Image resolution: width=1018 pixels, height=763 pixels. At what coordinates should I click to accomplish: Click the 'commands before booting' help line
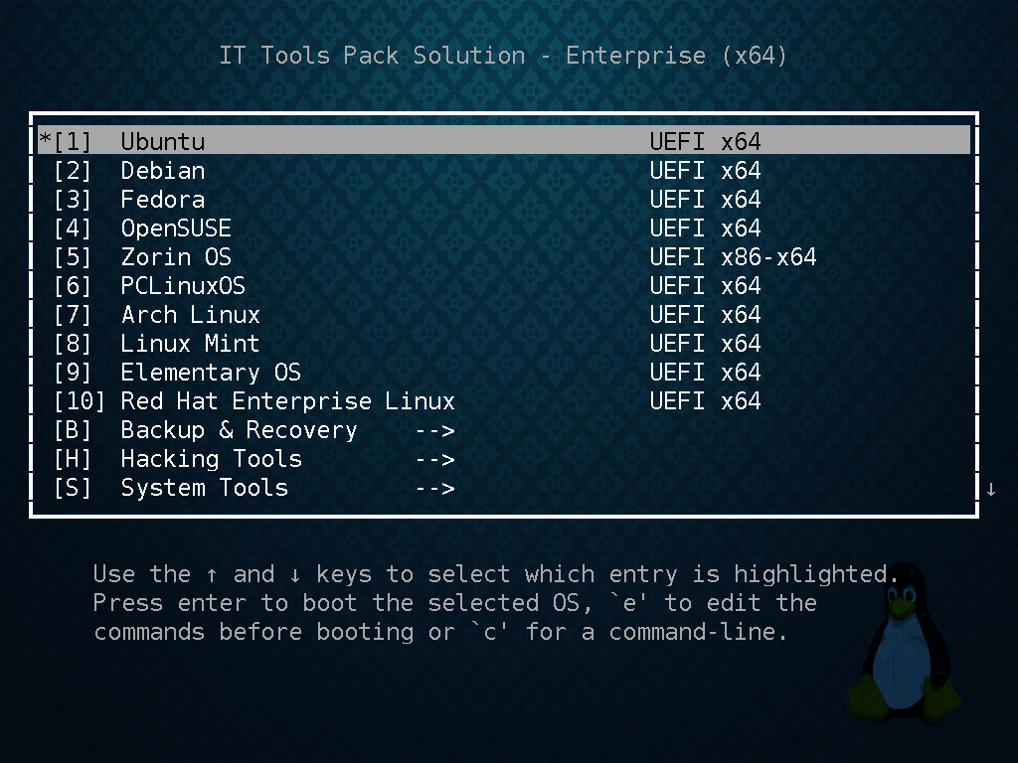point(440,632)
